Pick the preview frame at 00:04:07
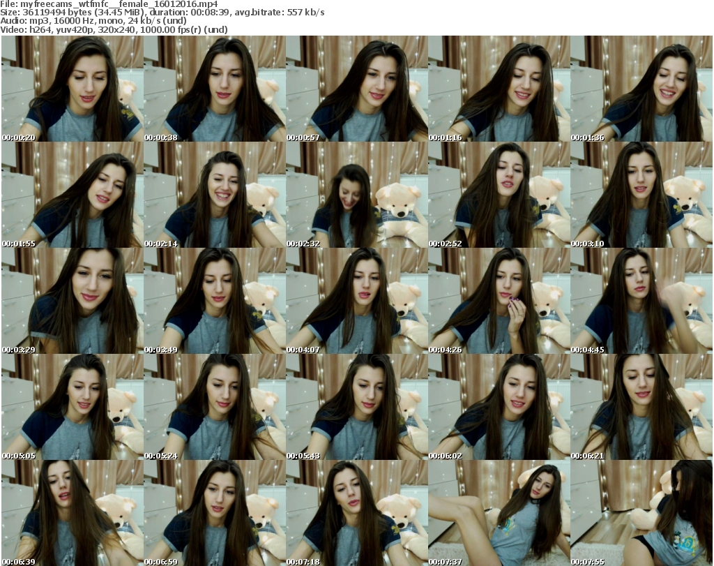 [356, 301]
